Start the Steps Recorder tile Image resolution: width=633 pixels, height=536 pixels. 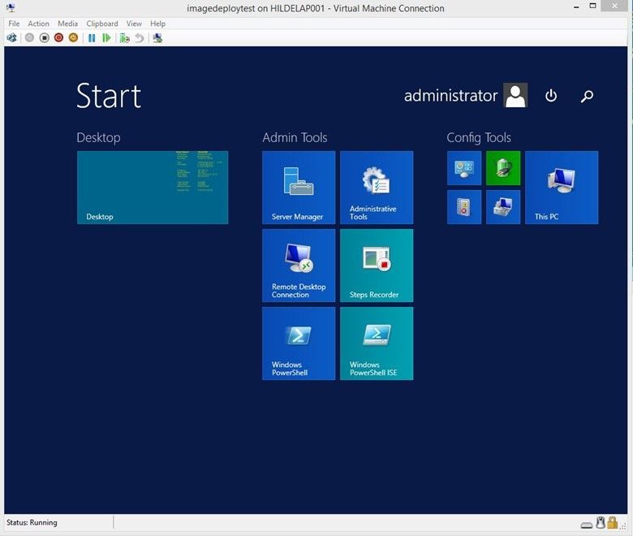tap(377, 266)
